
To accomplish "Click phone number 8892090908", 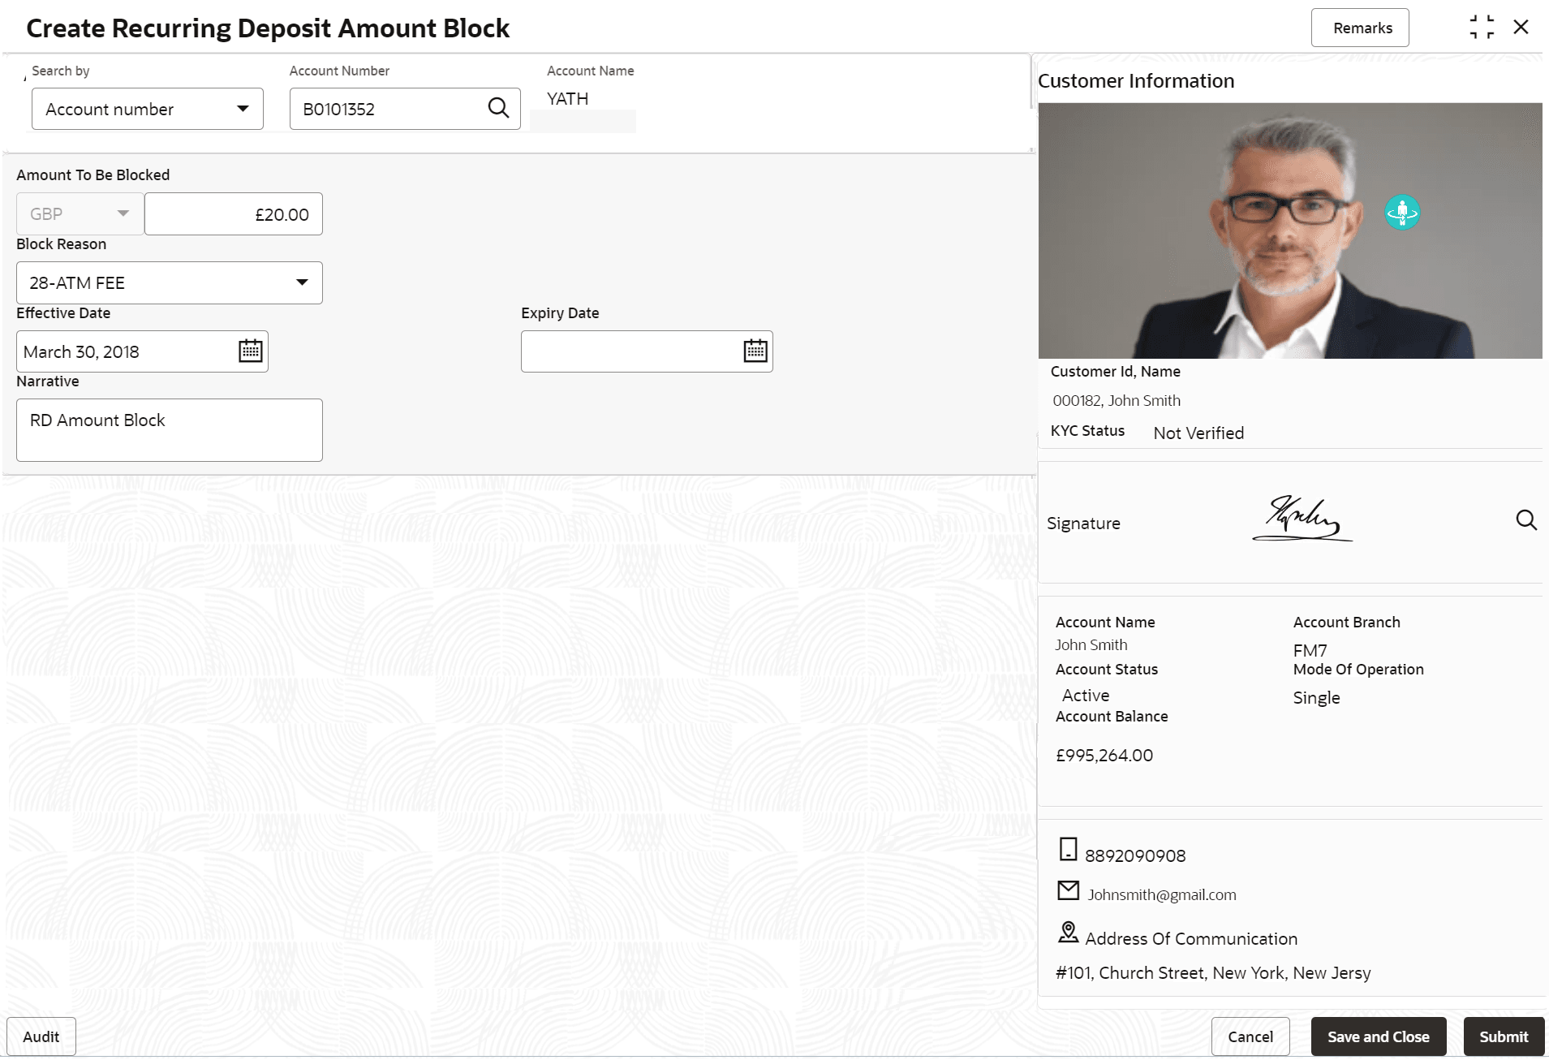I will pyautogui.click(x=1135, y=856).
